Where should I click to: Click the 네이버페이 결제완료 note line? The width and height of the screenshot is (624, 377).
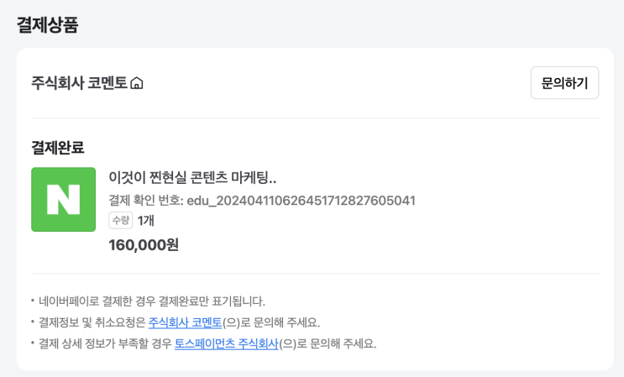(151, 301)
